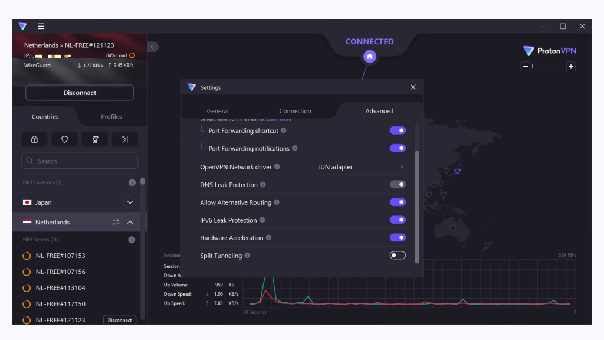Open OpenVPN Network driver TUN adapter dropdown
604x340 pixels.
pos(360,167)
